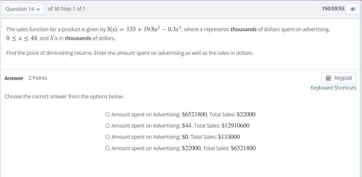This screenshot has height=177, width=362.
Task: Click the last answer choice radio circle
Action: pyautogui.click(x=108, y=148)
